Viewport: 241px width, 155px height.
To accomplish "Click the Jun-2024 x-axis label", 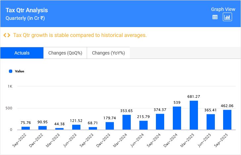I will pyautogui.click(x=137, y=140).
